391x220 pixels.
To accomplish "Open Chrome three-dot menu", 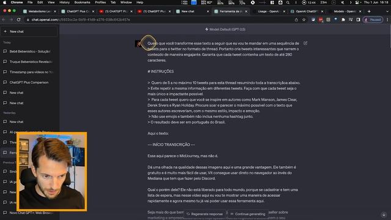I will point(387,20).
